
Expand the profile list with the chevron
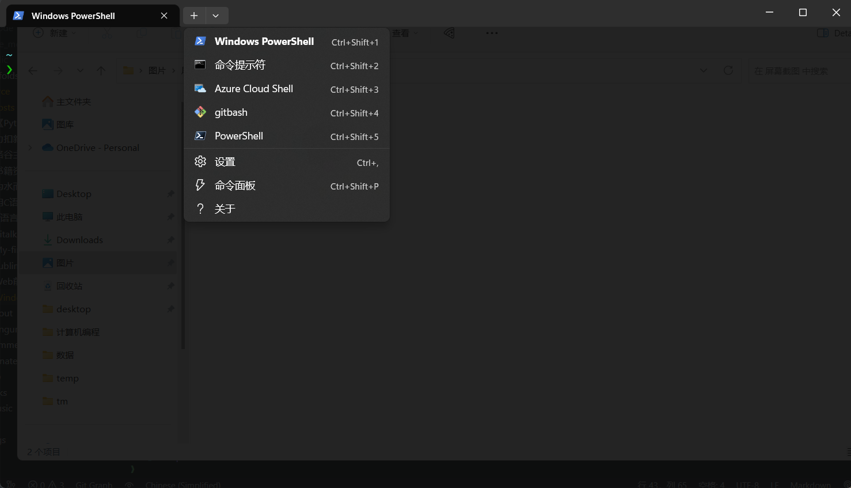pos(216,16)
